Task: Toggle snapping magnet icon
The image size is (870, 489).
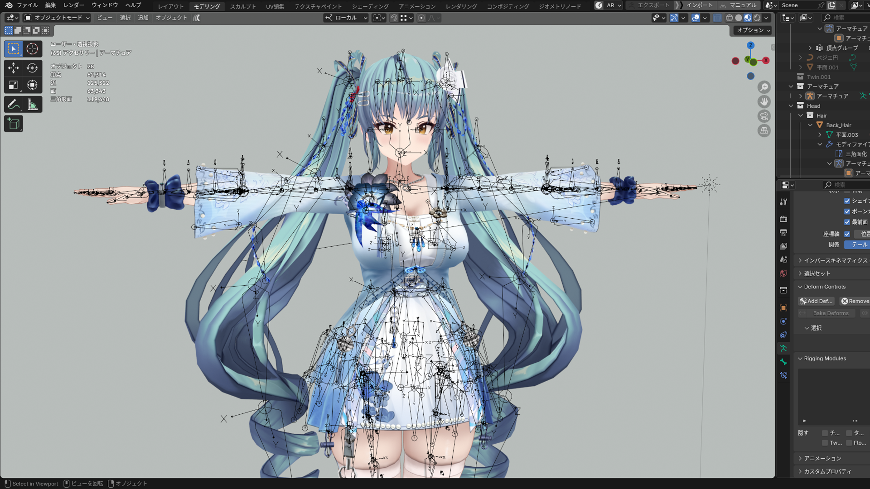Action: pos(394,18)
